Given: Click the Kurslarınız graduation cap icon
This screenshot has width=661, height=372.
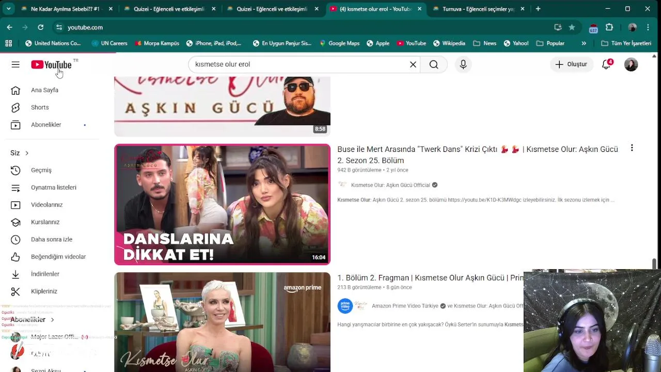Looking at the screenshot, I should pyautogui.click(x=15, y=222).
